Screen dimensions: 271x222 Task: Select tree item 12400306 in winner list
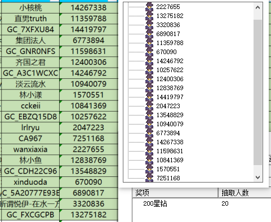(x=170, y=79)
